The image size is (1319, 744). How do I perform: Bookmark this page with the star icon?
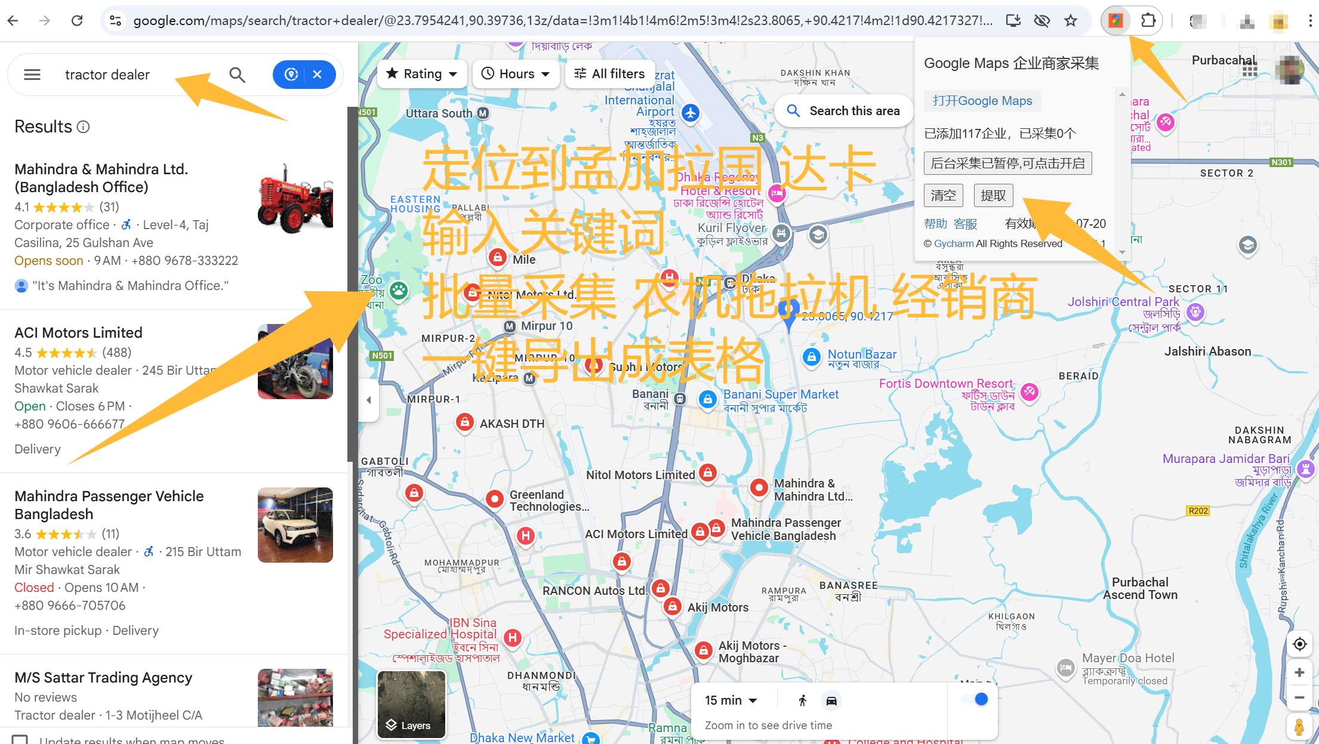click(x=1070, y=21)
